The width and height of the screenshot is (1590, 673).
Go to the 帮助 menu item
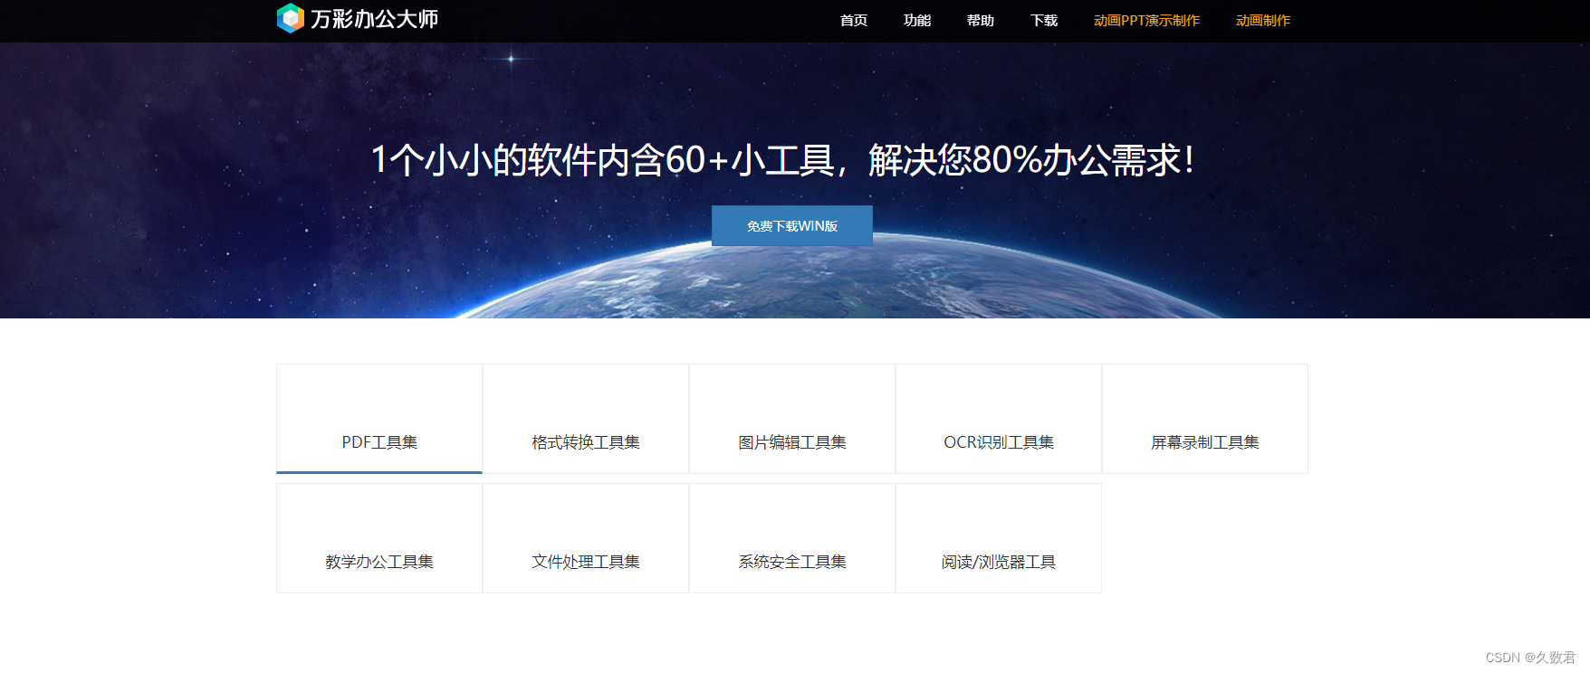tap(981, 20)
